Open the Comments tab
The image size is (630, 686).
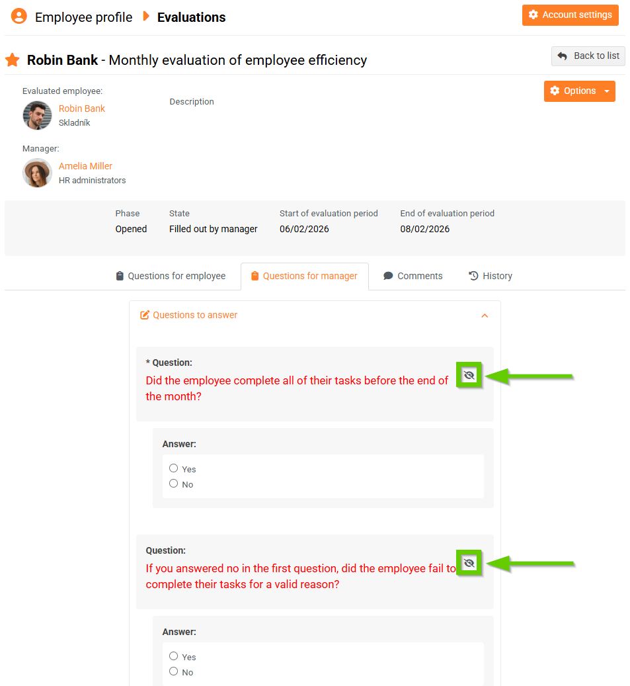(x=413, y=276)
